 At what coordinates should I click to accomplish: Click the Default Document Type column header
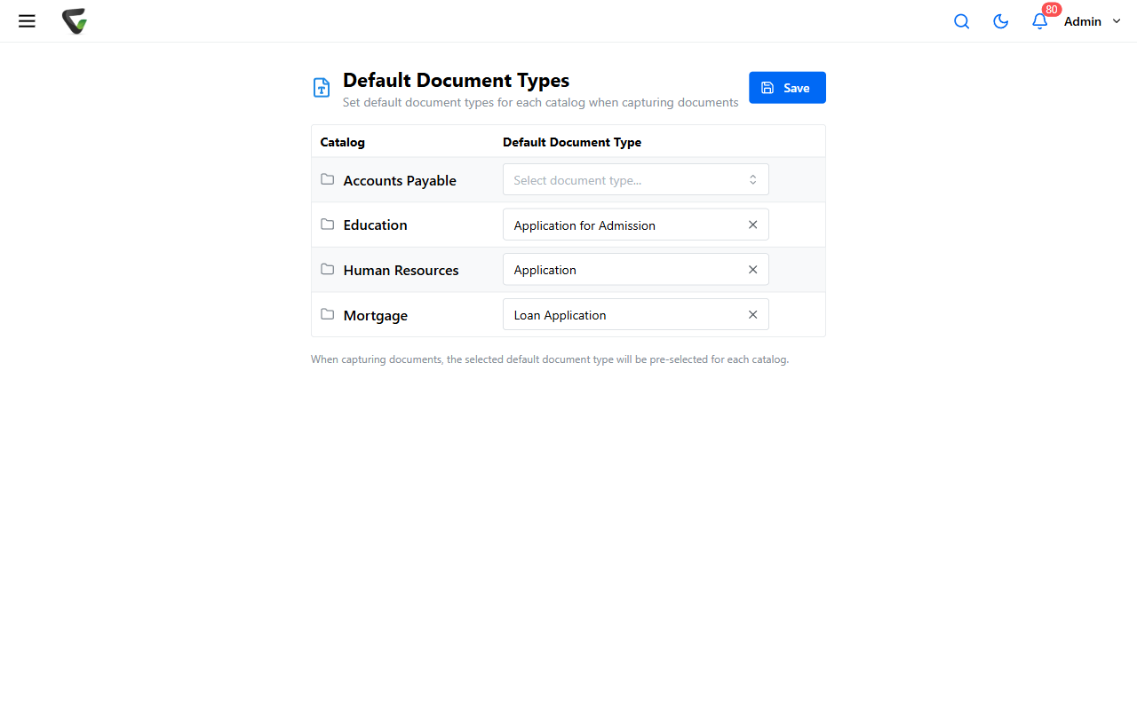[x=572, y=142]
